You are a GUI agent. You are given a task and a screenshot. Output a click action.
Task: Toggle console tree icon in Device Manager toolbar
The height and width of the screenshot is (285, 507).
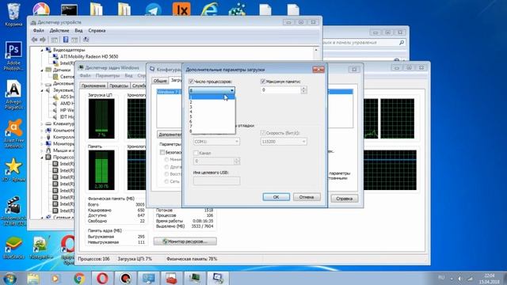pos(55,40)
